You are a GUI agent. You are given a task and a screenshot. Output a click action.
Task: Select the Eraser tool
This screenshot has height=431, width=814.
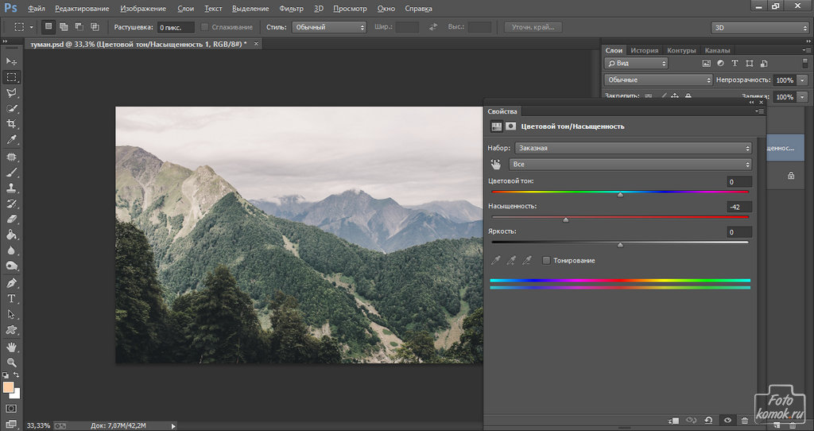11,219
